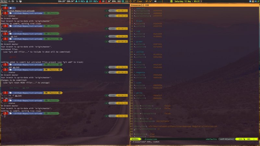Click the 'SDB:34°' disk temperature reading
The image size is (260, 146).
tap(70, 1)
